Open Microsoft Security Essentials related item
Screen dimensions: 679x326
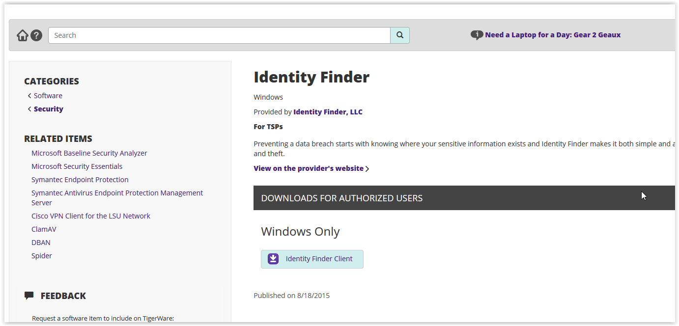(77, 166)
